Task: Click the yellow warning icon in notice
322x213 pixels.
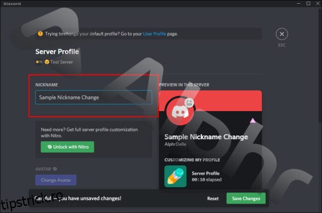Action: click(x=40, y=34)
